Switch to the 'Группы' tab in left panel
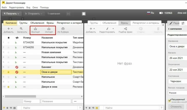187x110 pixels. click(23, 23)
